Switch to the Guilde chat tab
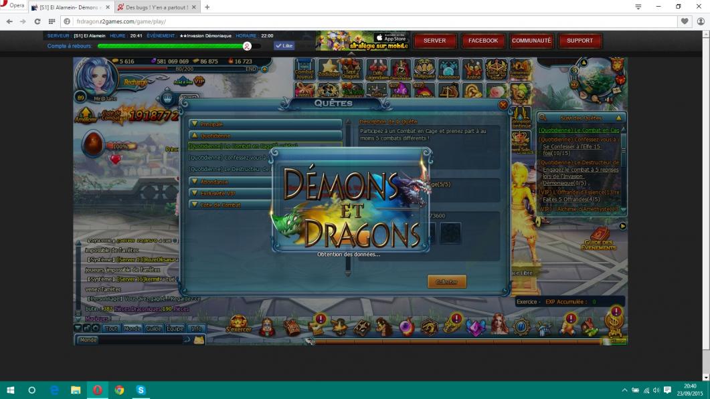 coord(153,329)
